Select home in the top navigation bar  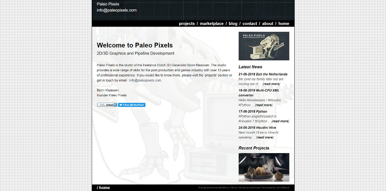[x=284, y=23]
